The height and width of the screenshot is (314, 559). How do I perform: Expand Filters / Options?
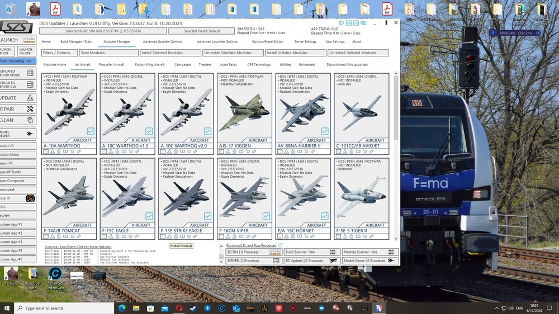pyautogui.click(x=59, y=53)
